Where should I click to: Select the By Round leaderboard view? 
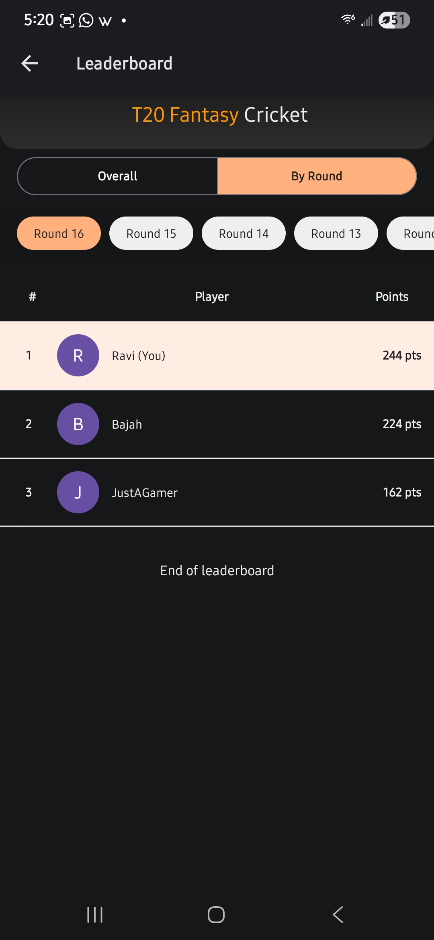point(317,176)
